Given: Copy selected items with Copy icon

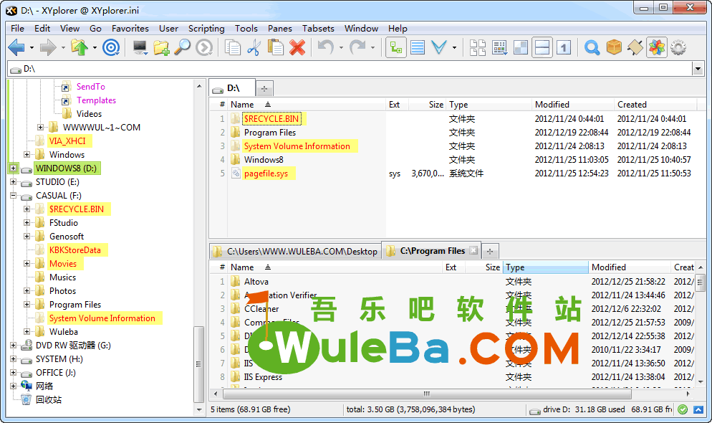Looking at the screenshot, I should coord(233,47).
